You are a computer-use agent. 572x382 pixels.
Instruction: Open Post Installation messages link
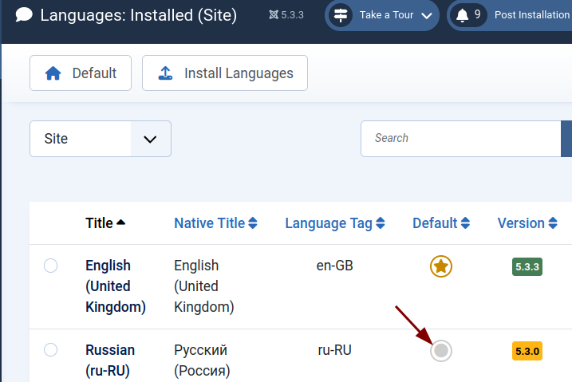pyautogui.click(x=531, y=15)
